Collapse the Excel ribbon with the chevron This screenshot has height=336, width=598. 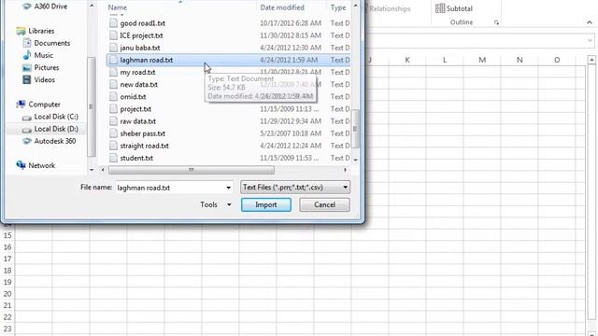(590, 22)
